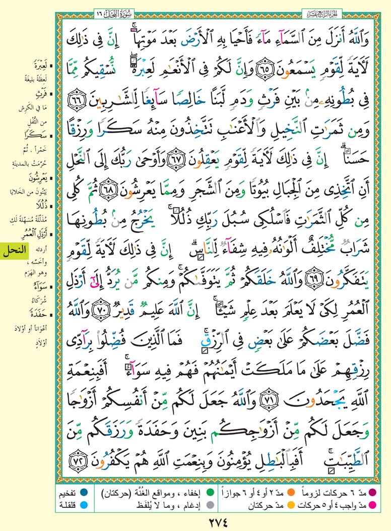Click the dark blue تفخيم legend dot
The width and height of the screenshot is (391, 531).
click(x=83, y=492)
